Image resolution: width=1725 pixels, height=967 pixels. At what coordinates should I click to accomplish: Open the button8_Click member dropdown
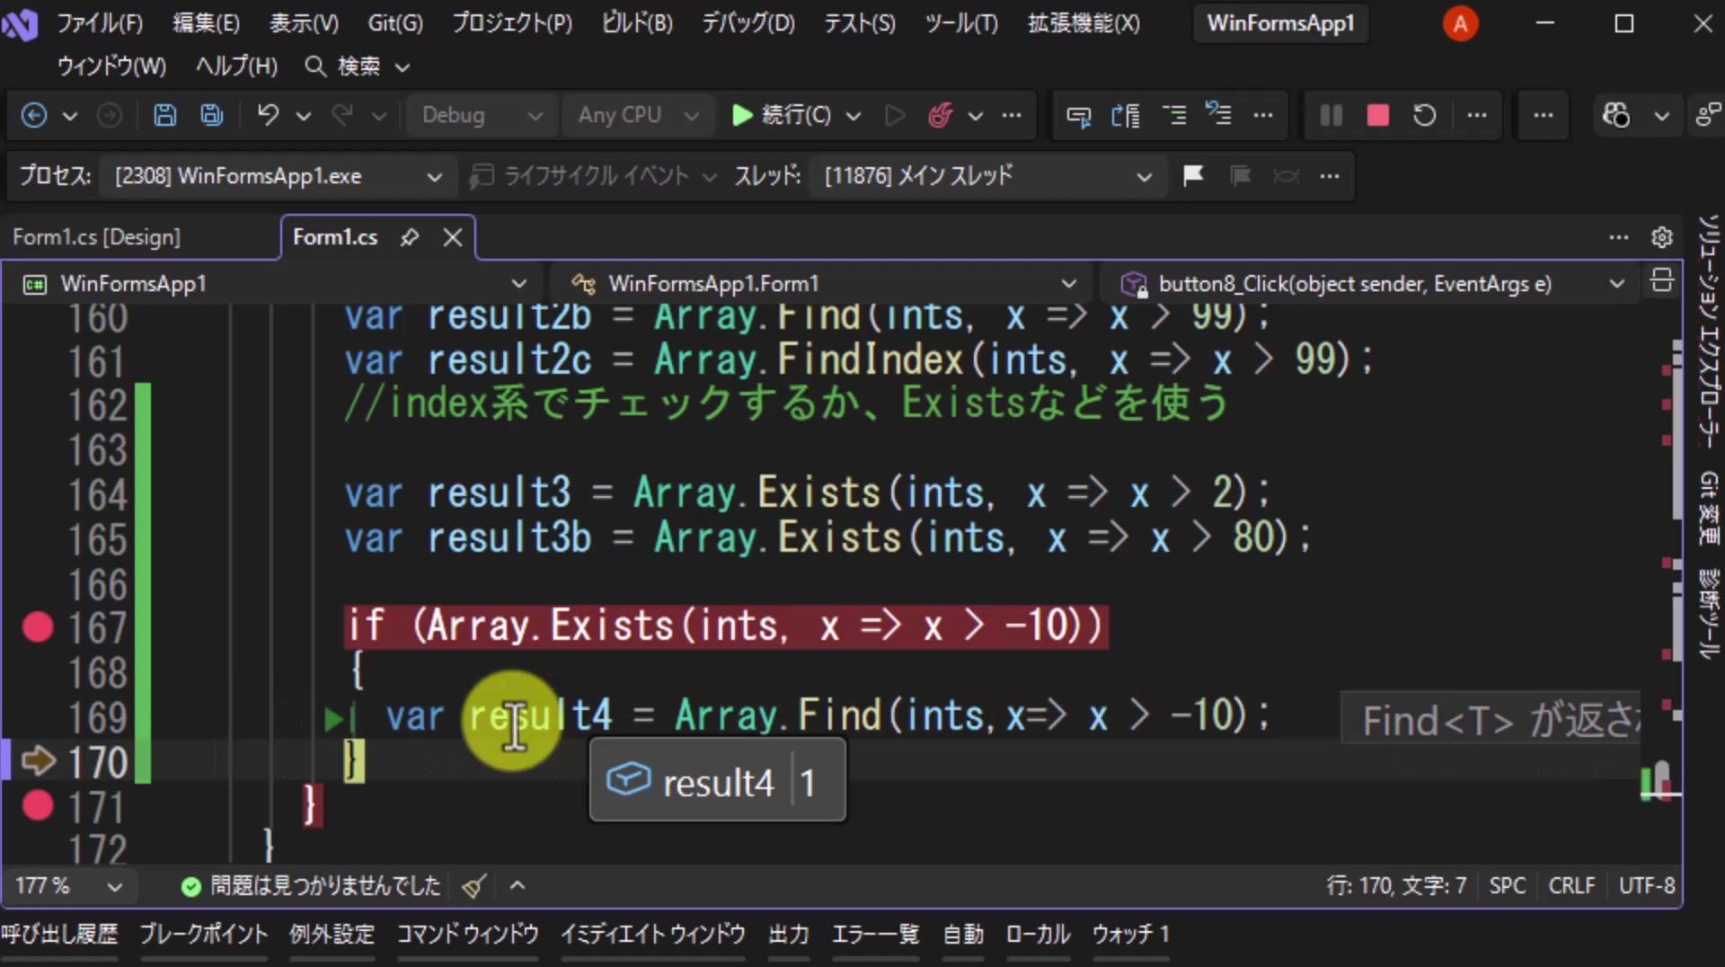tap(1372, 284)
